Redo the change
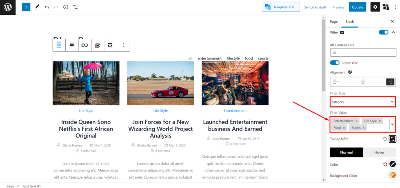Image resolution: width=400 pixels, height=188 pixels. click(x=56, y=7)
